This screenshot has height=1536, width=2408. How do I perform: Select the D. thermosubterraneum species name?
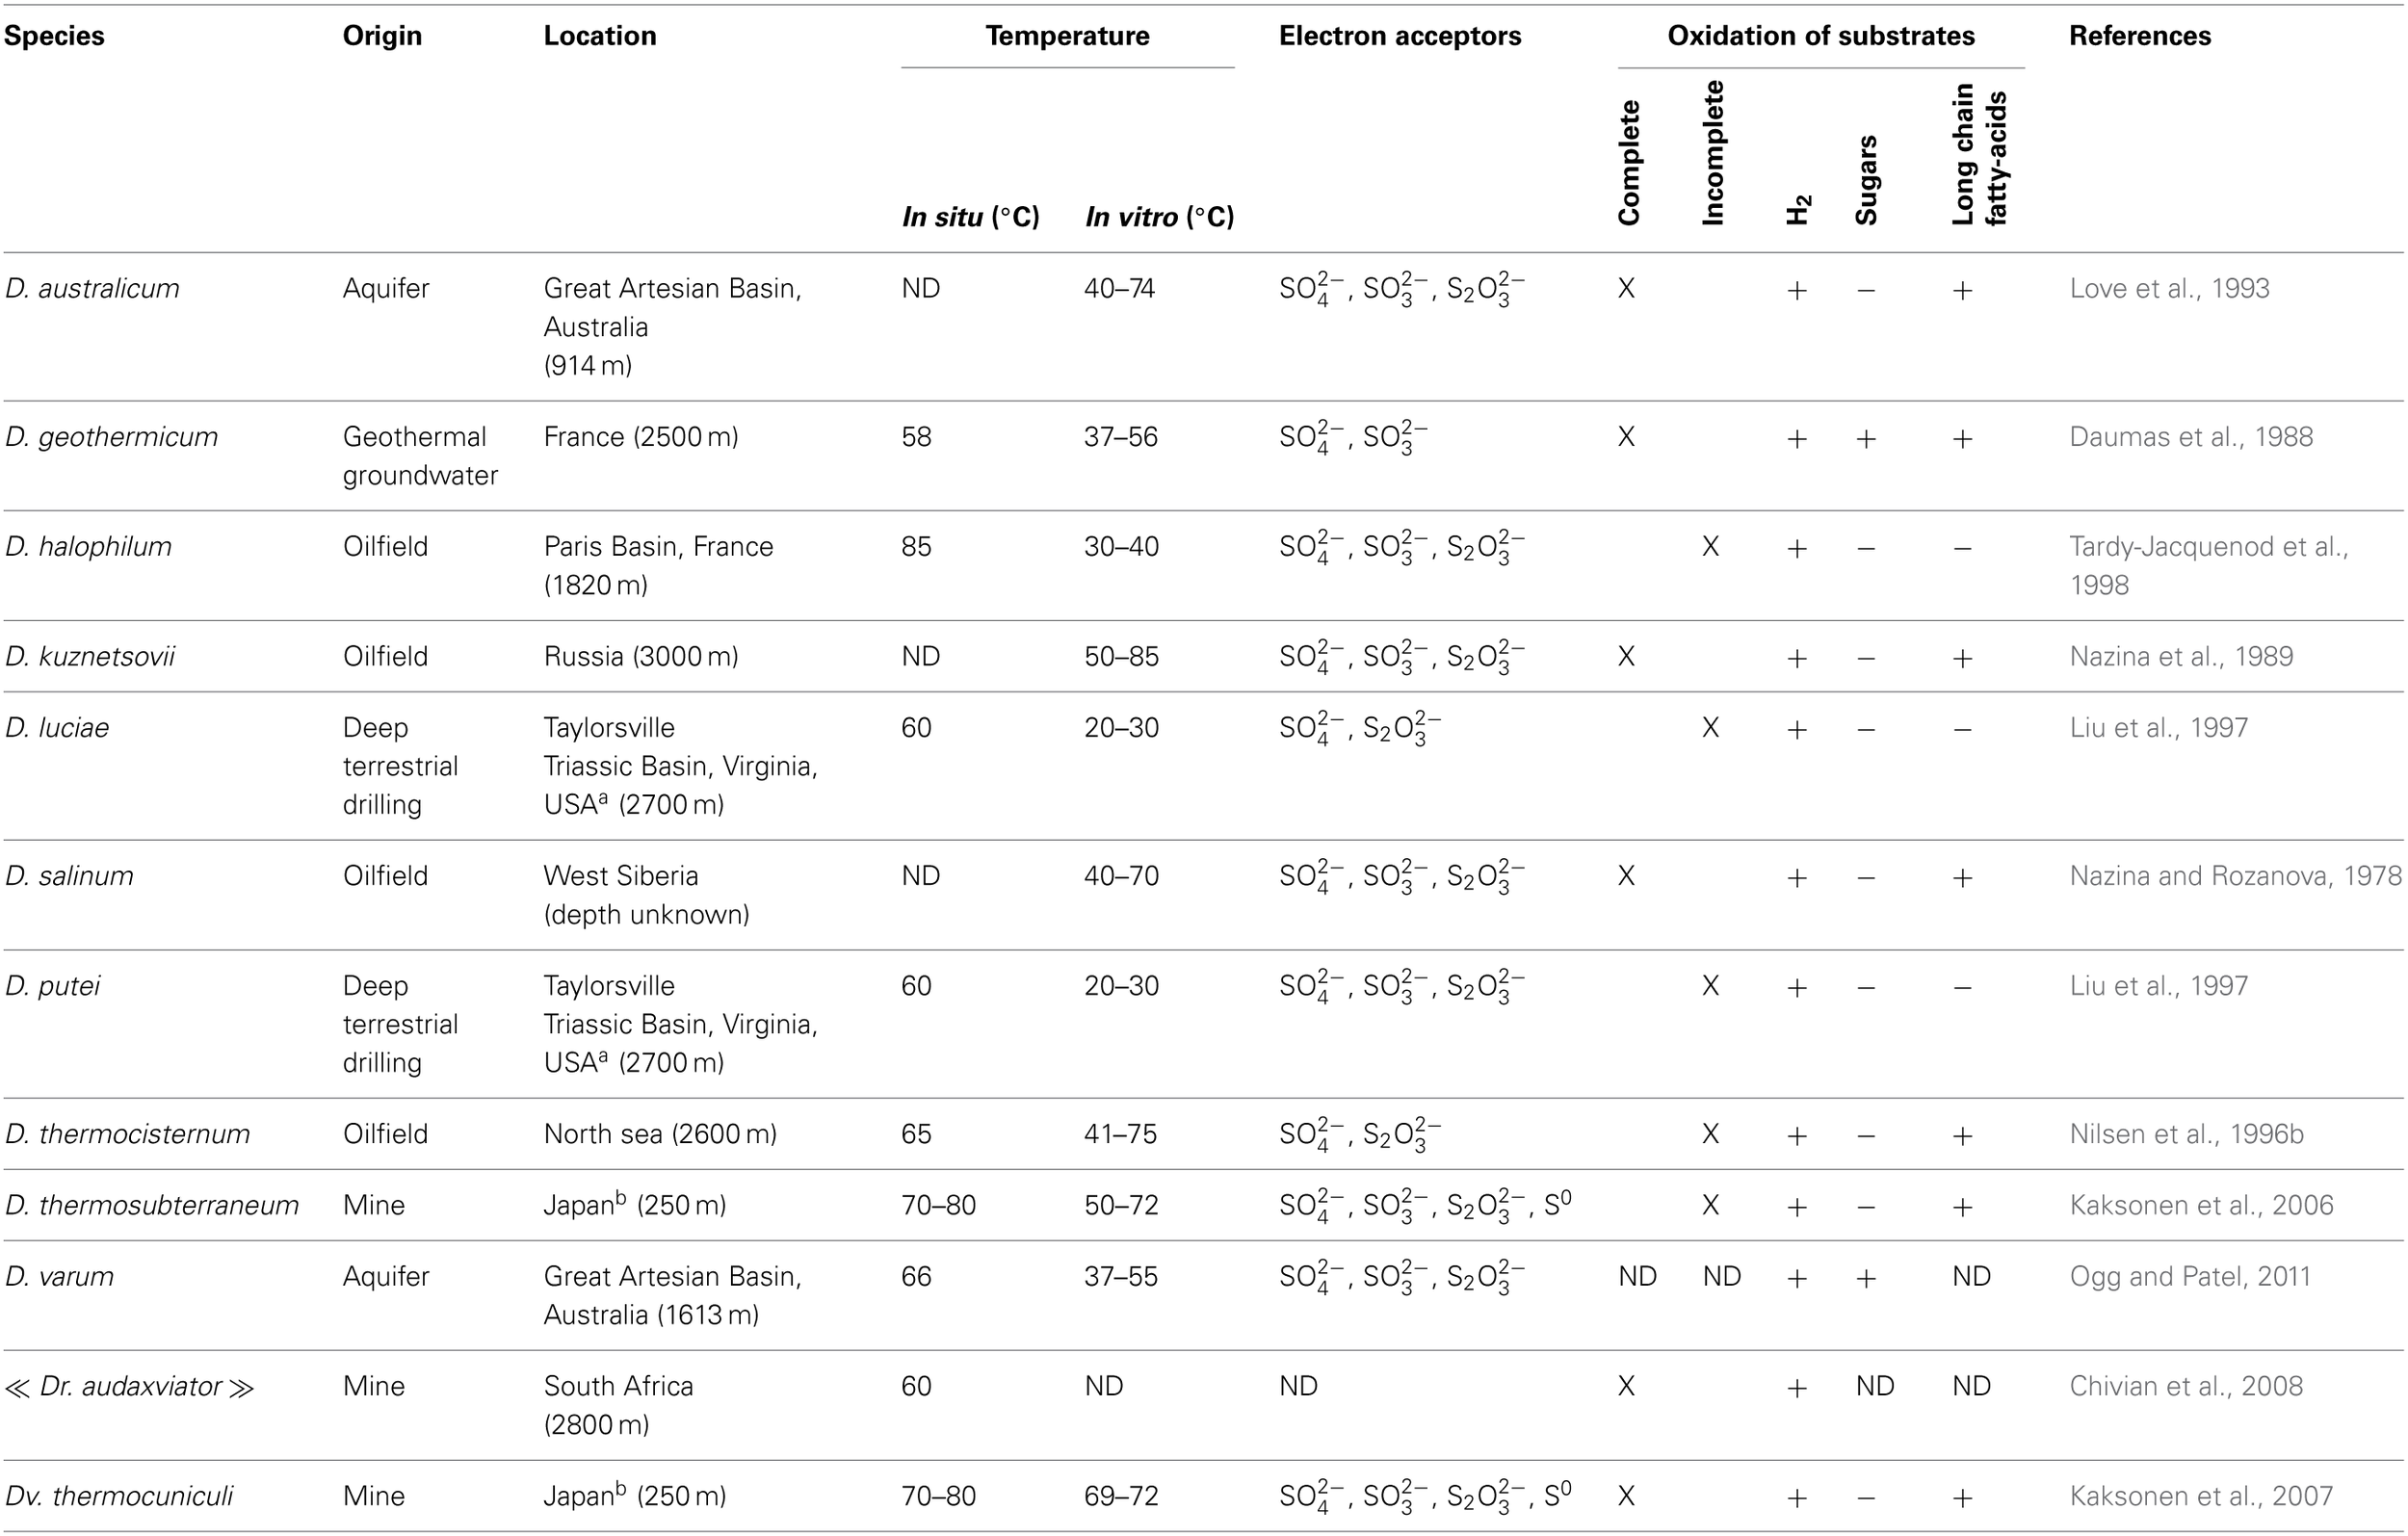(152, 1205)
